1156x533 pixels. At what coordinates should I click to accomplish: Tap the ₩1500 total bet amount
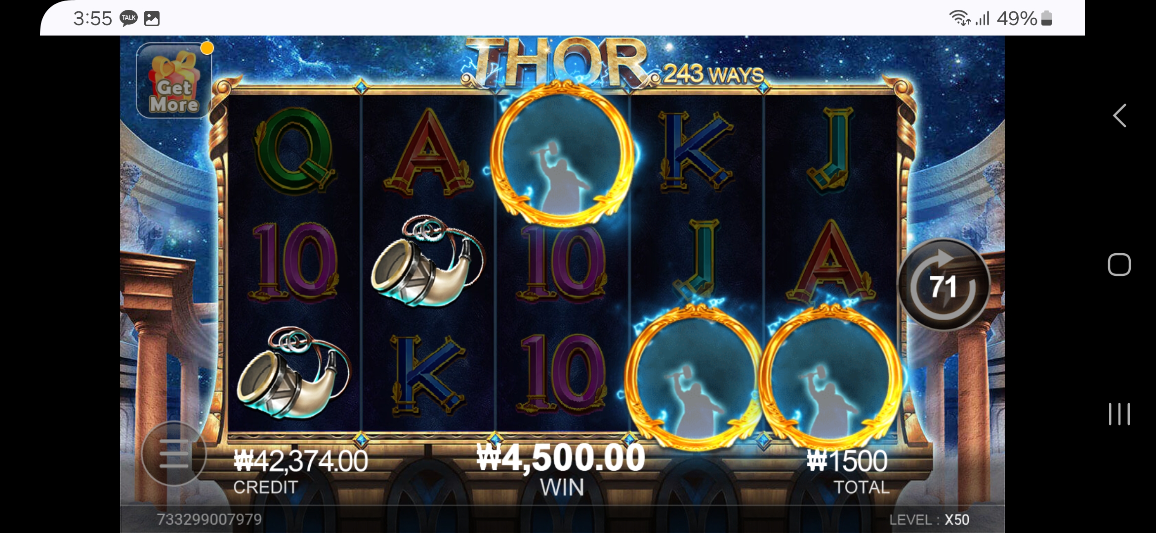point(847,461)
